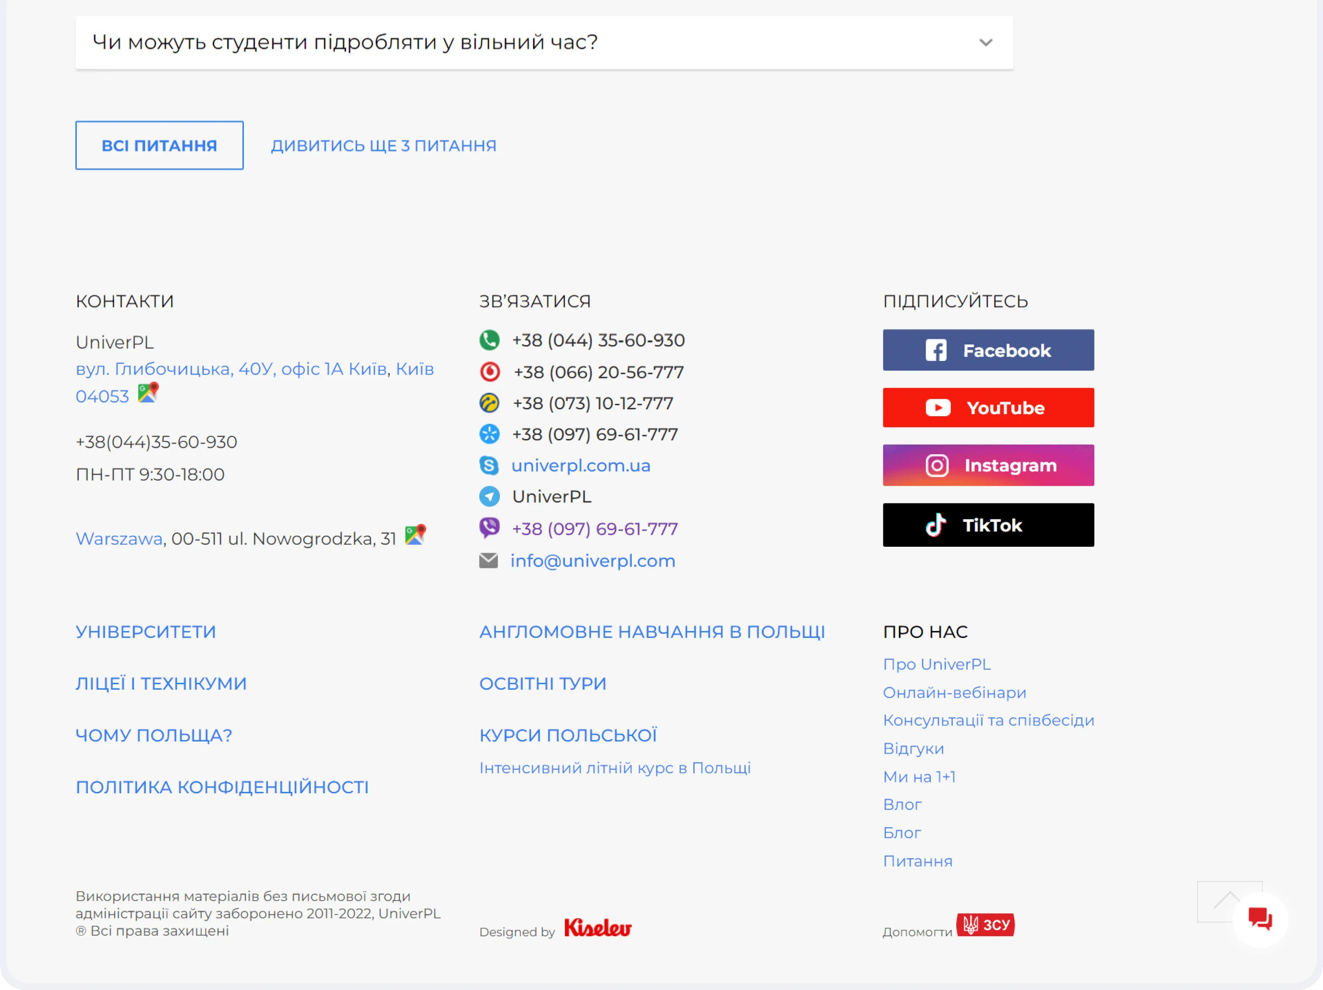The height and width of the screenshot is (990, 1323).
Task: Click the Skype icon next to univerpl.com.ua
Action: click(489, 465)
